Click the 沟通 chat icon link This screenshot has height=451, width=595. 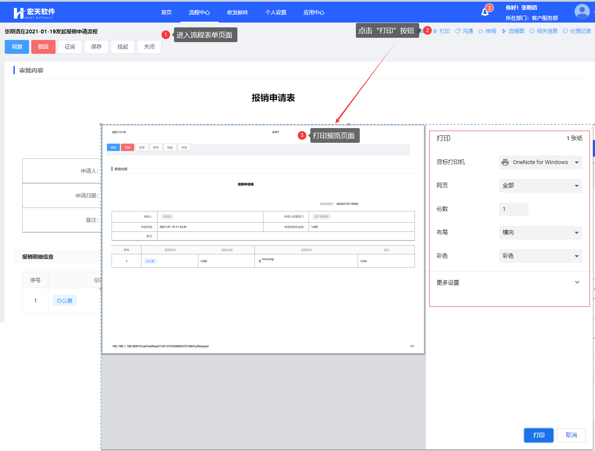click(464, 31)
